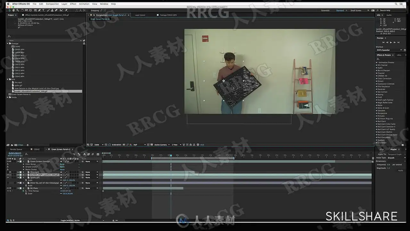Click the BG Plate Scale stopwatch icon

point(26,193)
